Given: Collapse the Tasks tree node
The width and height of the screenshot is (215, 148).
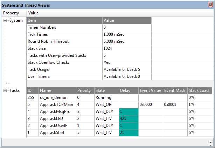Looking at the screenshot, I should click(x=5, y=90).
